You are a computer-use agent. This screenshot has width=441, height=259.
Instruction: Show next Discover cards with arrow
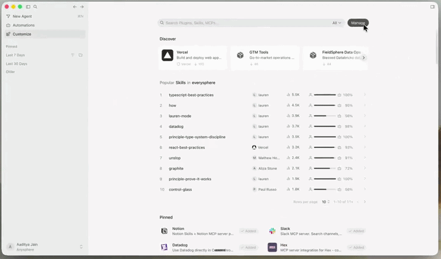(364, 58)
